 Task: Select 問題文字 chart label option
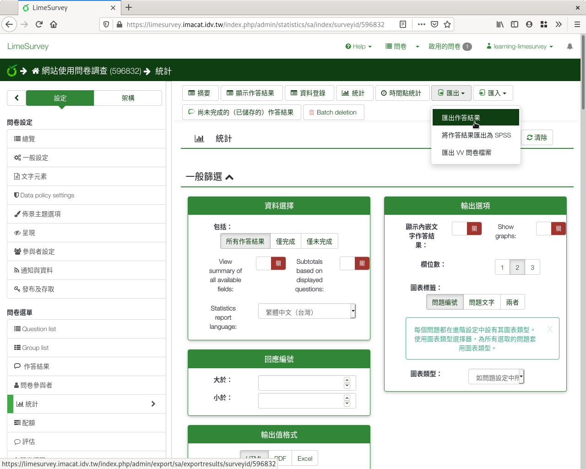(482, 302)
